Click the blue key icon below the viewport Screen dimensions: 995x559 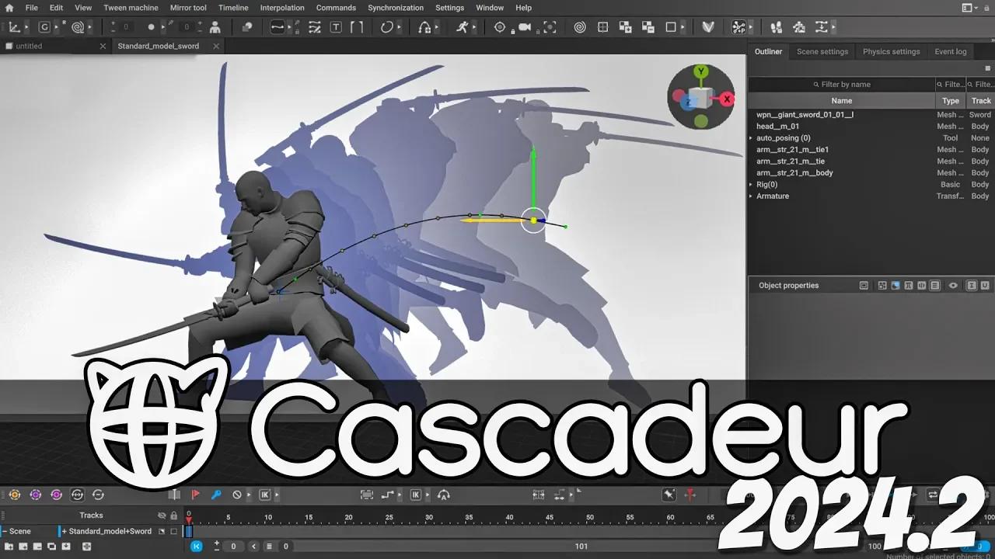217,495
